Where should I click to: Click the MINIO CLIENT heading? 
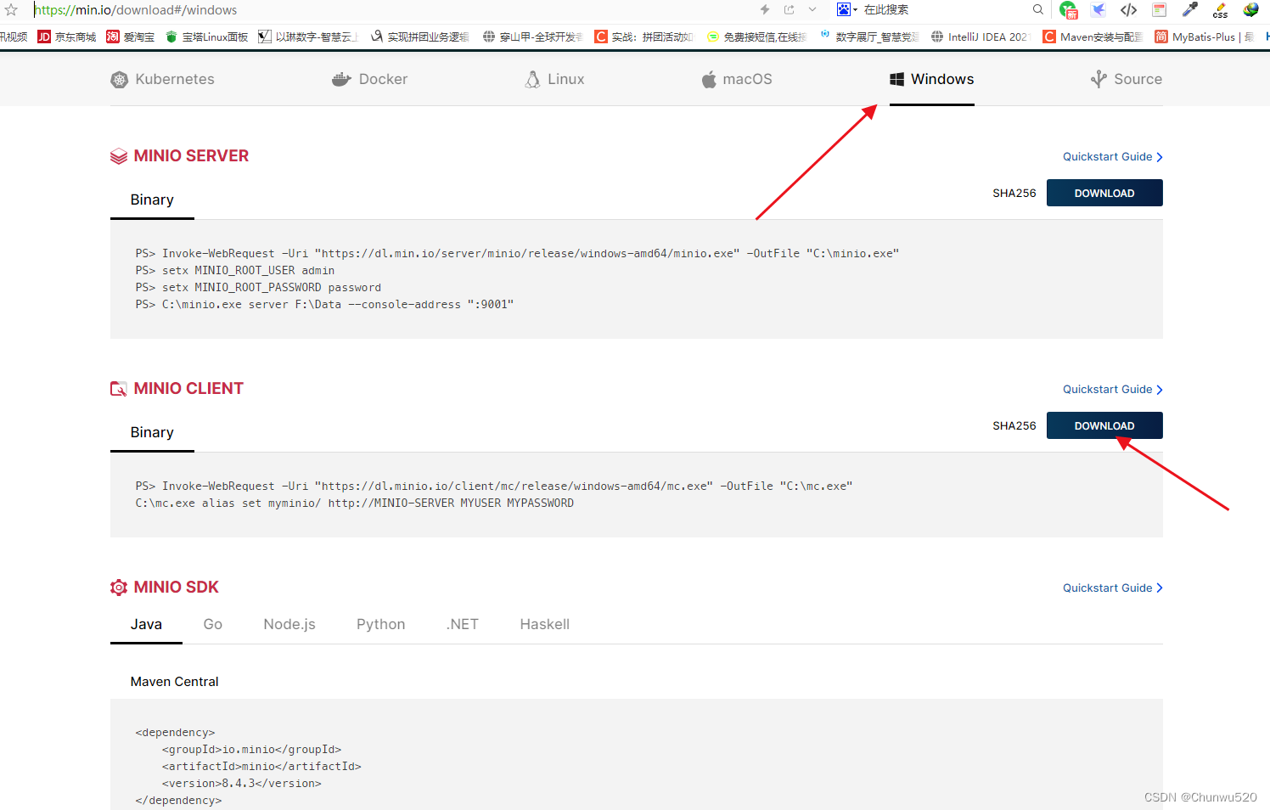(x=188, y=389)
